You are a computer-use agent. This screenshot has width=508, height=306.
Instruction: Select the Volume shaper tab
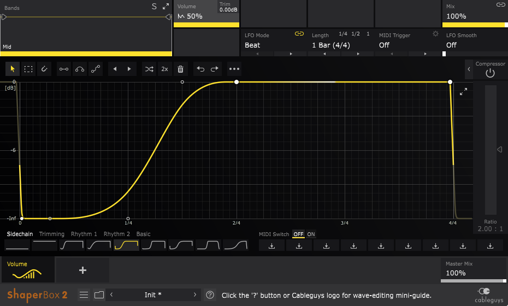(x=28, y=270)
